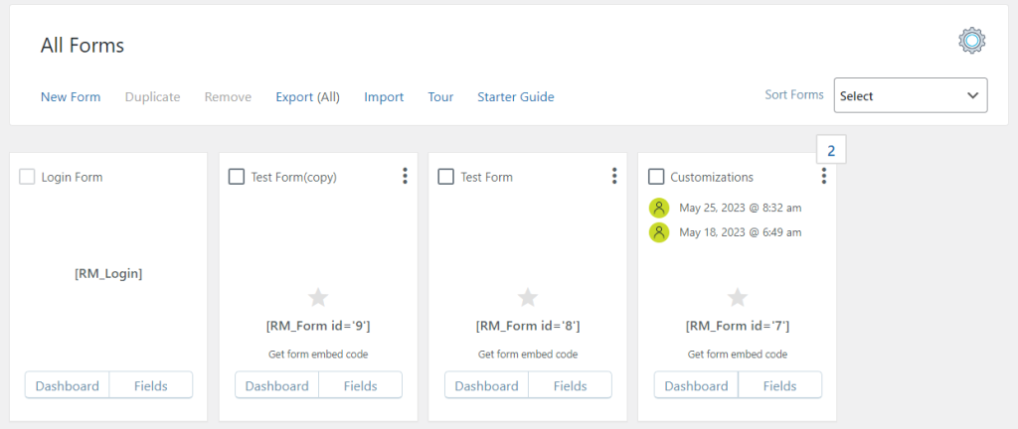Open the Starter Guide link
This screenshot has height=429, width=1018.
coord(515,97)
